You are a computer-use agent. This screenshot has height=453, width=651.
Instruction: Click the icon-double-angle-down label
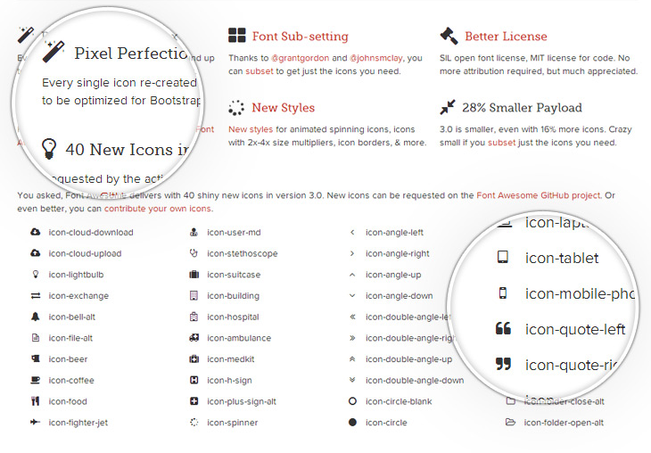click(x=415, y=380)
